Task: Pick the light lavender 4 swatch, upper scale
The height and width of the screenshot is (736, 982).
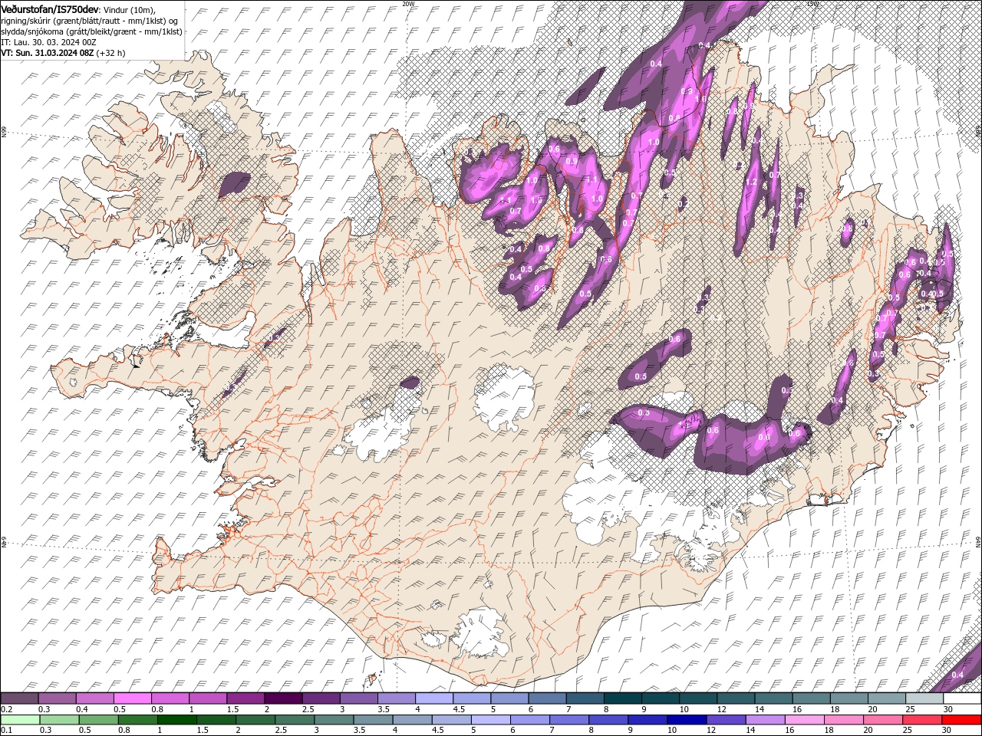Action: click(434, 698)
